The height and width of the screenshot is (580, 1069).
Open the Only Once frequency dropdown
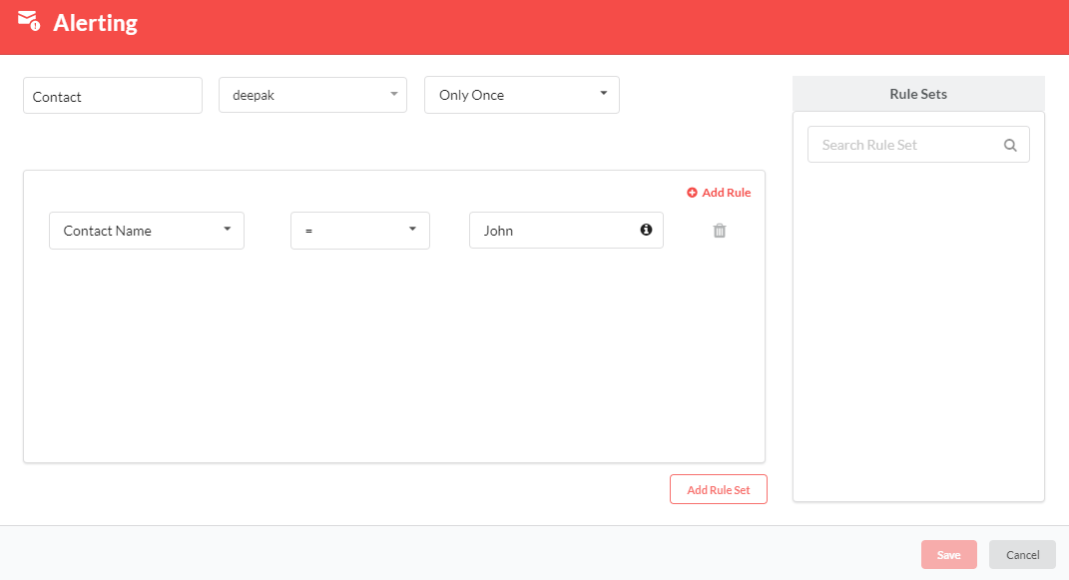522,95
